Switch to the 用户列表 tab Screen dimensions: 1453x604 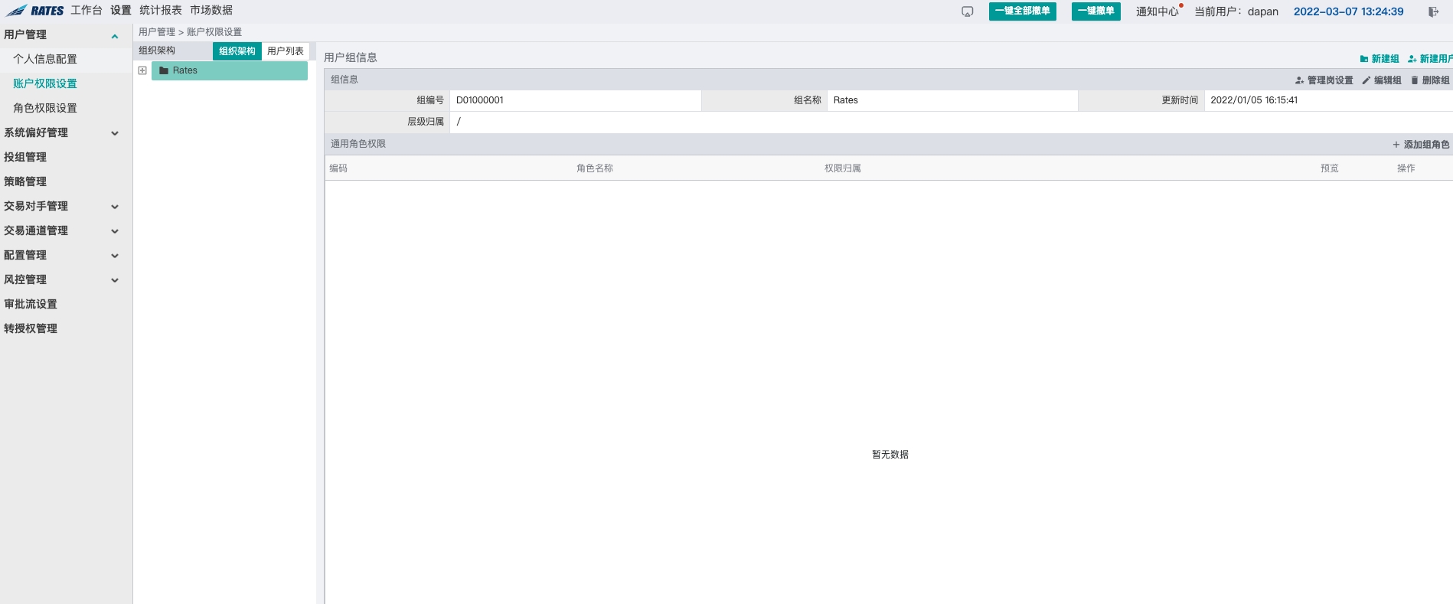point(286,51)
